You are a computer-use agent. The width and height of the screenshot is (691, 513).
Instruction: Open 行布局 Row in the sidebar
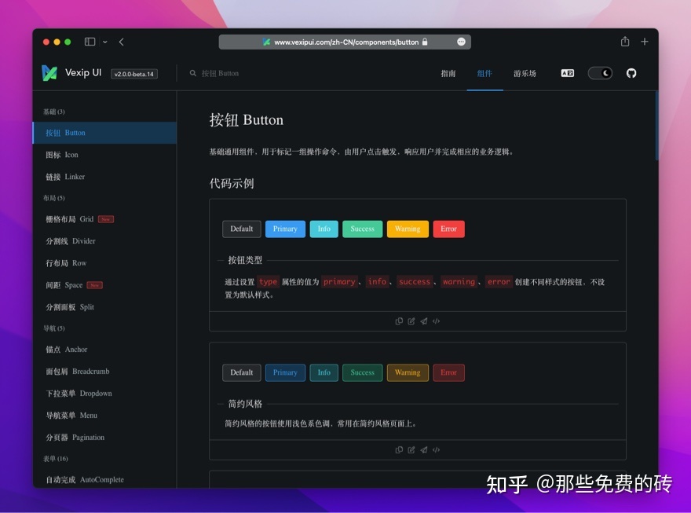(x=105, y=263)
